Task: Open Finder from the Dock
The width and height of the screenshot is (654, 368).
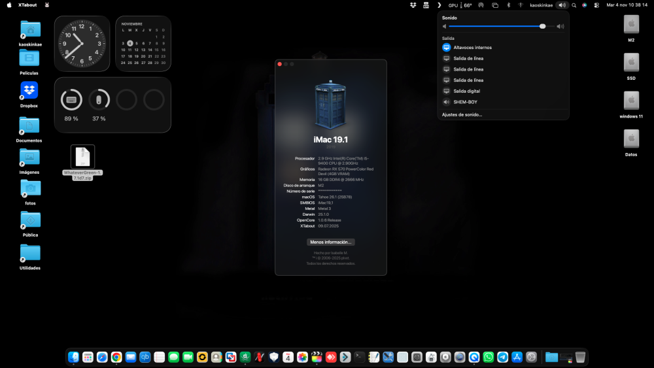Action: [x=73, y=357]
